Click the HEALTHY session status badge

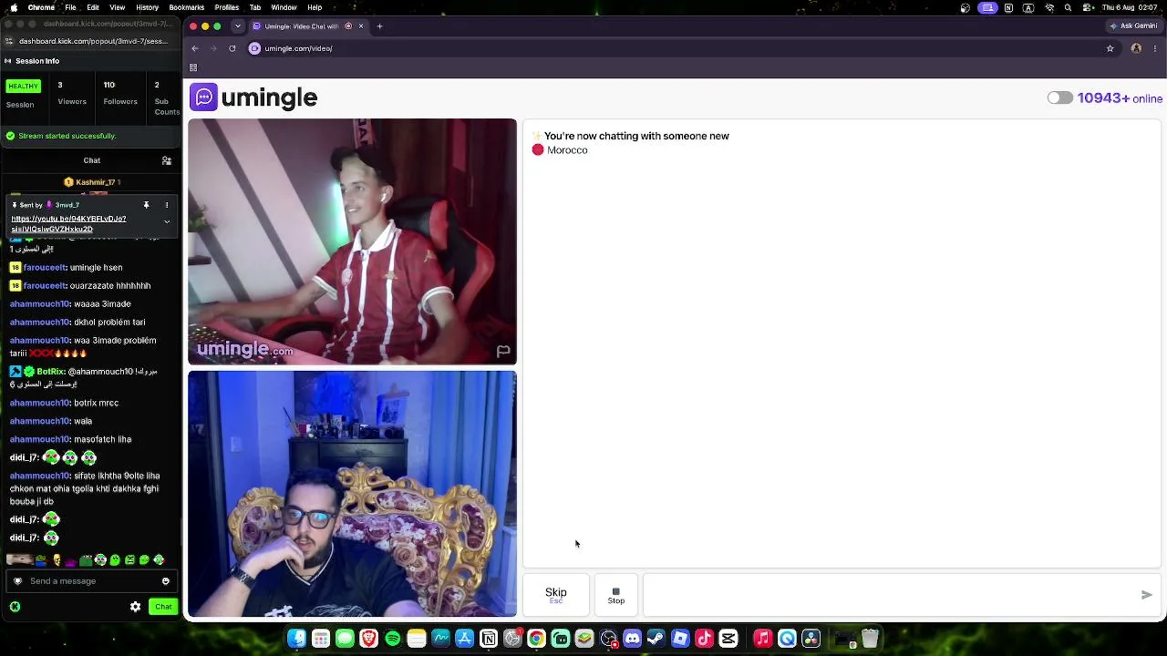pos(23,87)
